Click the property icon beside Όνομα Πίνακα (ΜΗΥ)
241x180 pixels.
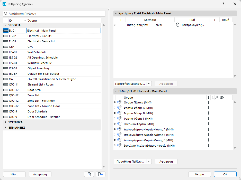(119, 102)
